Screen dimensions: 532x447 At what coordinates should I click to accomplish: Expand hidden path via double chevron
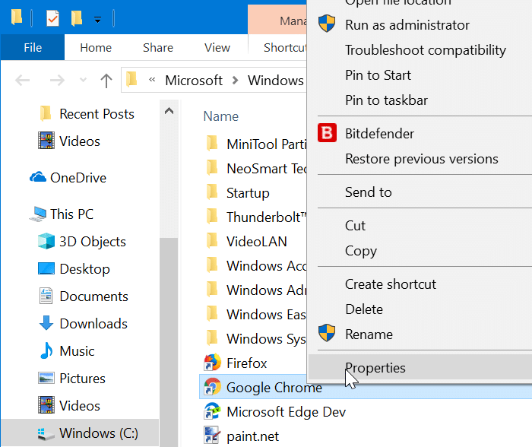pyautogui.click(x=152, y=80)
